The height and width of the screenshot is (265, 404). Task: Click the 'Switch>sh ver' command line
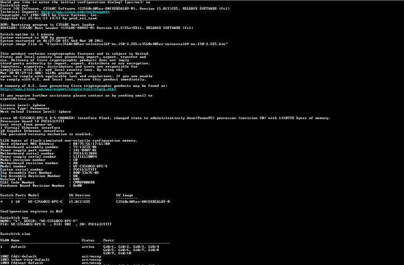(x=14, y=5)
